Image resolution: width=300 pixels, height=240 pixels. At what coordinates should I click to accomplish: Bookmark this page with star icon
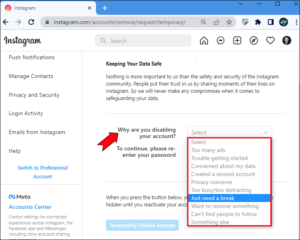tap(229, 22)
